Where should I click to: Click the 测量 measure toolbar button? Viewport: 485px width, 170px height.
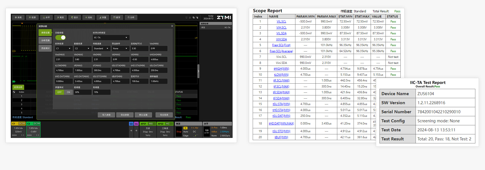pos(103,18)
